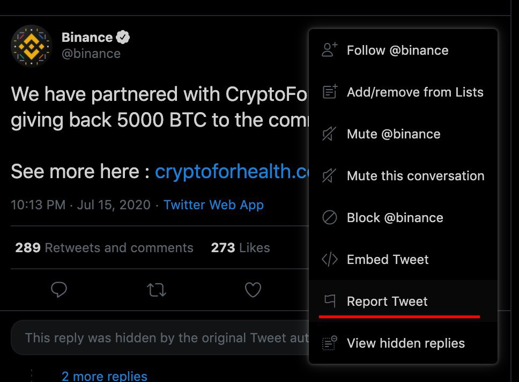The width and height of the screenshot is (519, 382).
Task: Open the 273 Likes list
Action: coord(241,248)
